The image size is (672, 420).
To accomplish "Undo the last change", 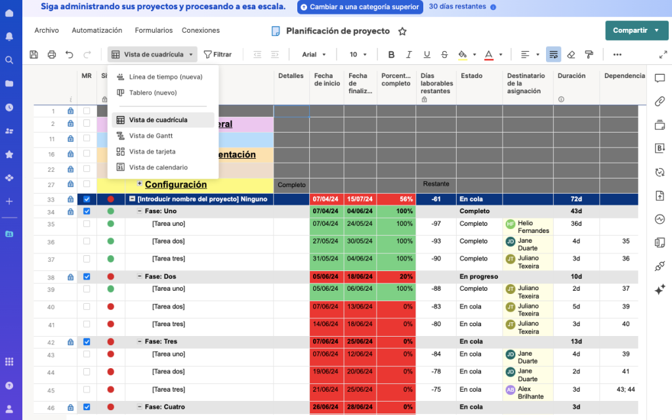I will point(70,54).
